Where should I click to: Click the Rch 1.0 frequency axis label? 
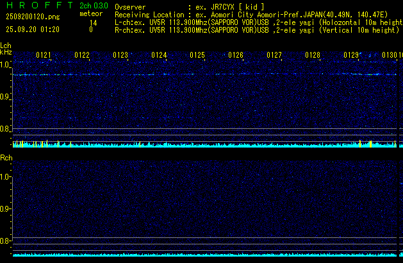click(5, 176)
